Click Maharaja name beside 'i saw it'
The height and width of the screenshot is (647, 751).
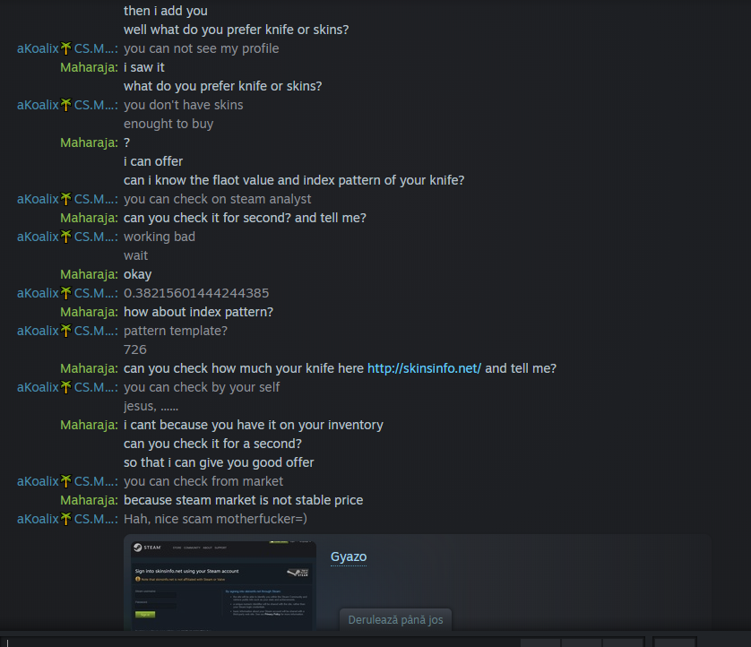[x=89, y=67]
